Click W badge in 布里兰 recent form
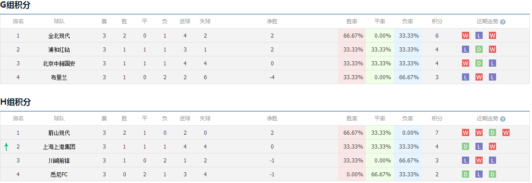Image resolution: width=532 pixels, height=183 pixels. (479, 77)
